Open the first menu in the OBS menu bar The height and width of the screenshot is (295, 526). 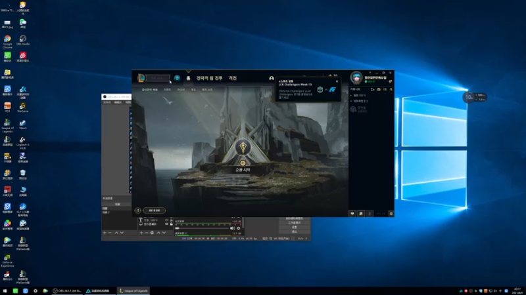[107, 102]
